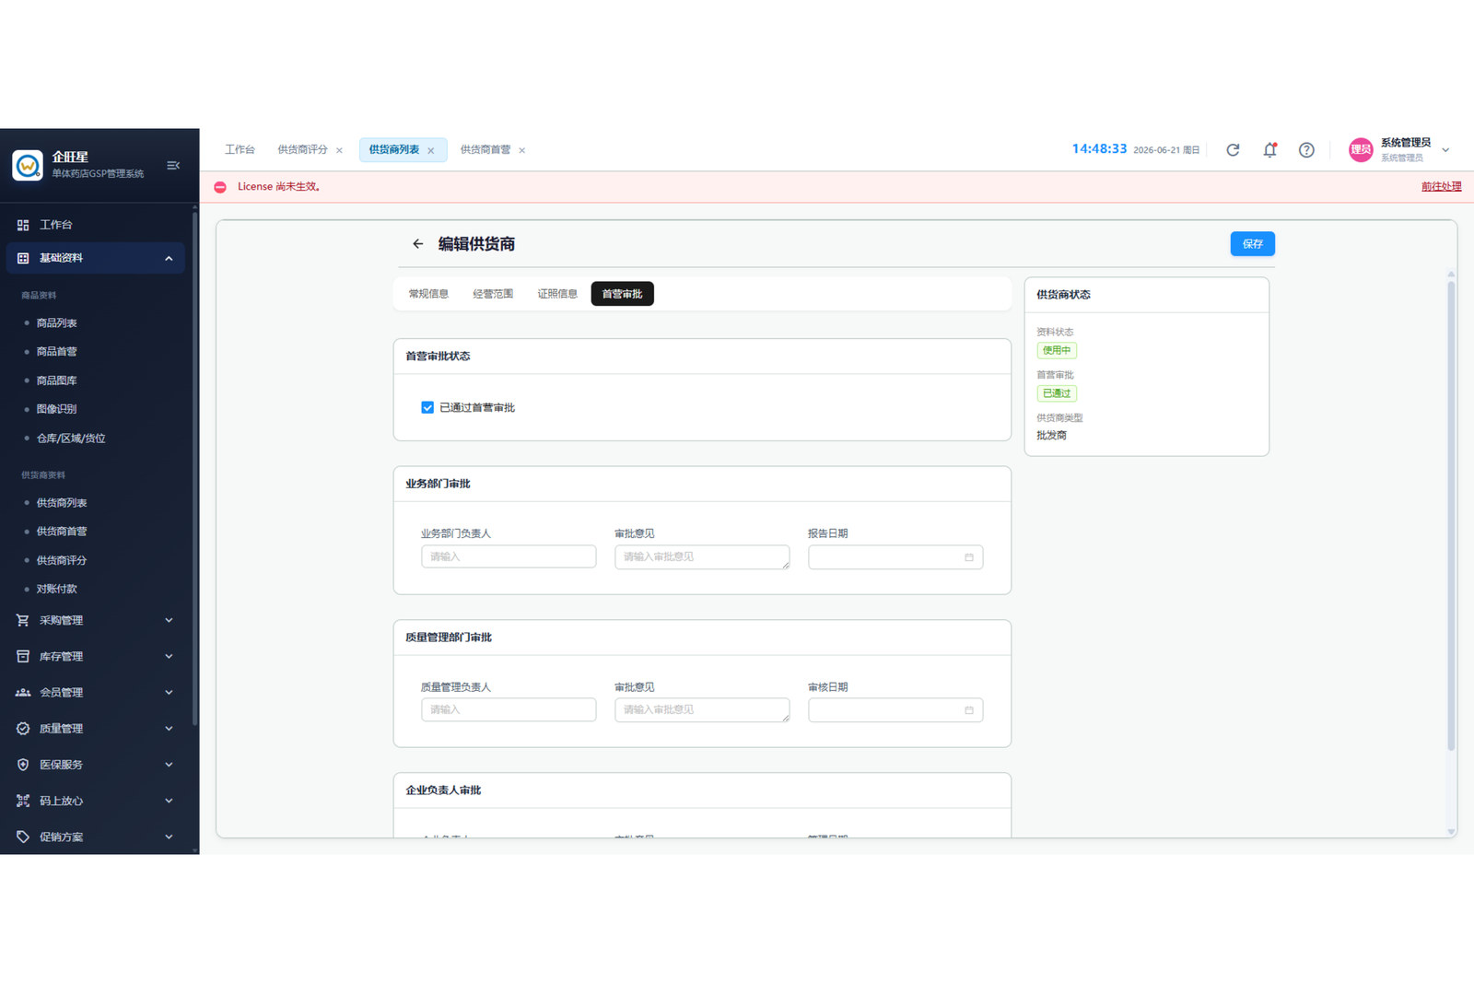The height and width of the screenshot is (983, 1474).
Task: Click the 医保服务 shield icon
Action: coord(23,765)
